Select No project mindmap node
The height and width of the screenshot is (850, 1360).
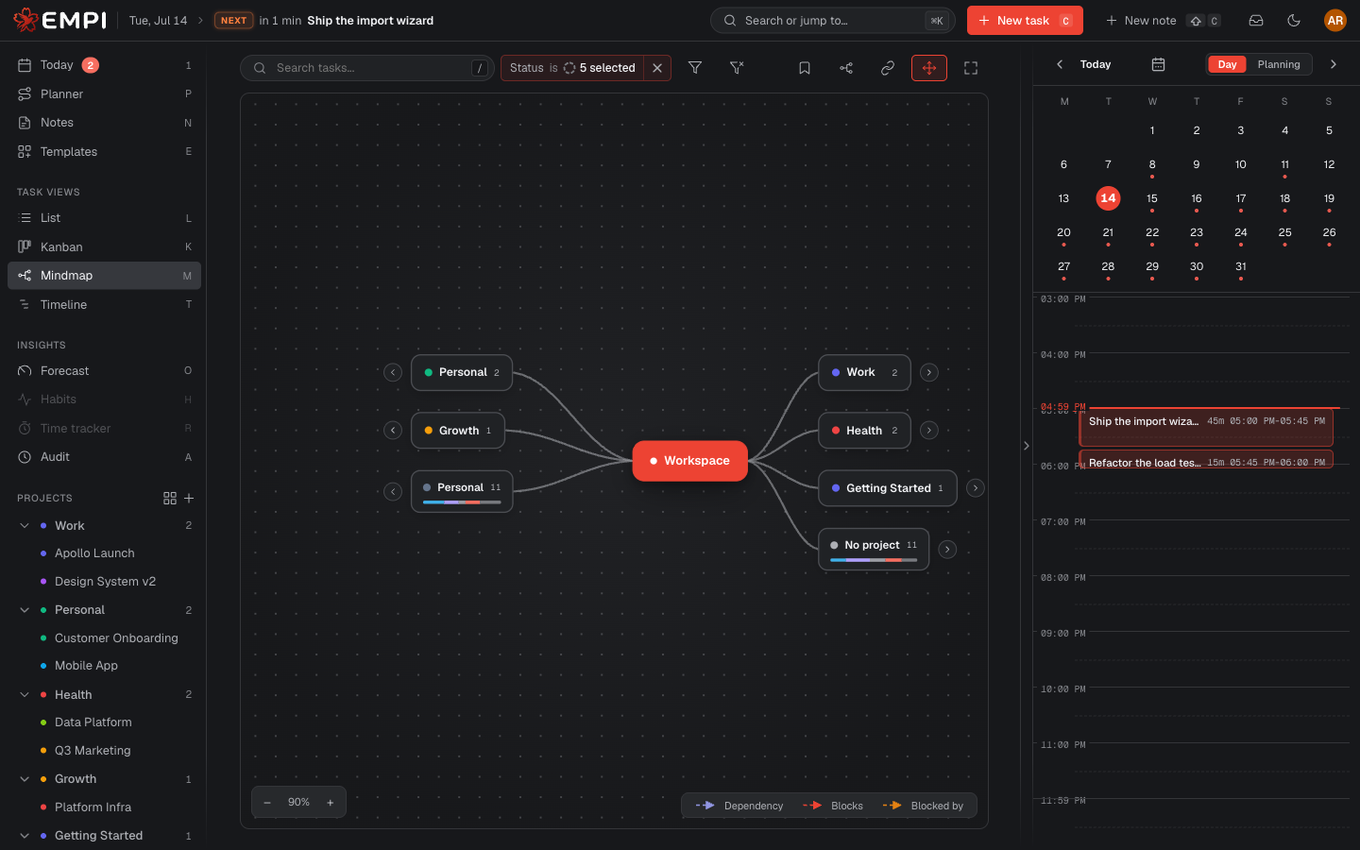[874, 550]
